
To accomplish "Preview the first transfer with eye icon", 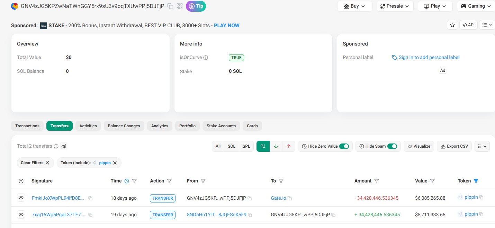I will click(21, 198).
